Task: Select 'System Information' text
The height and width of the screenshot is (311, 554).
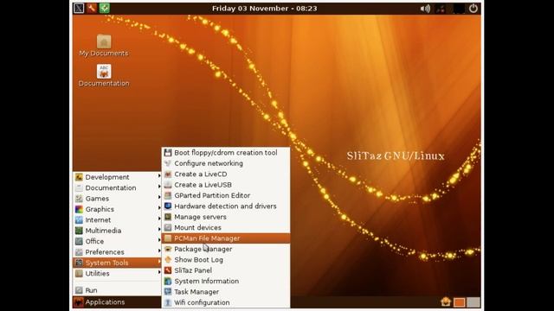Action: (x=207, y=282)
